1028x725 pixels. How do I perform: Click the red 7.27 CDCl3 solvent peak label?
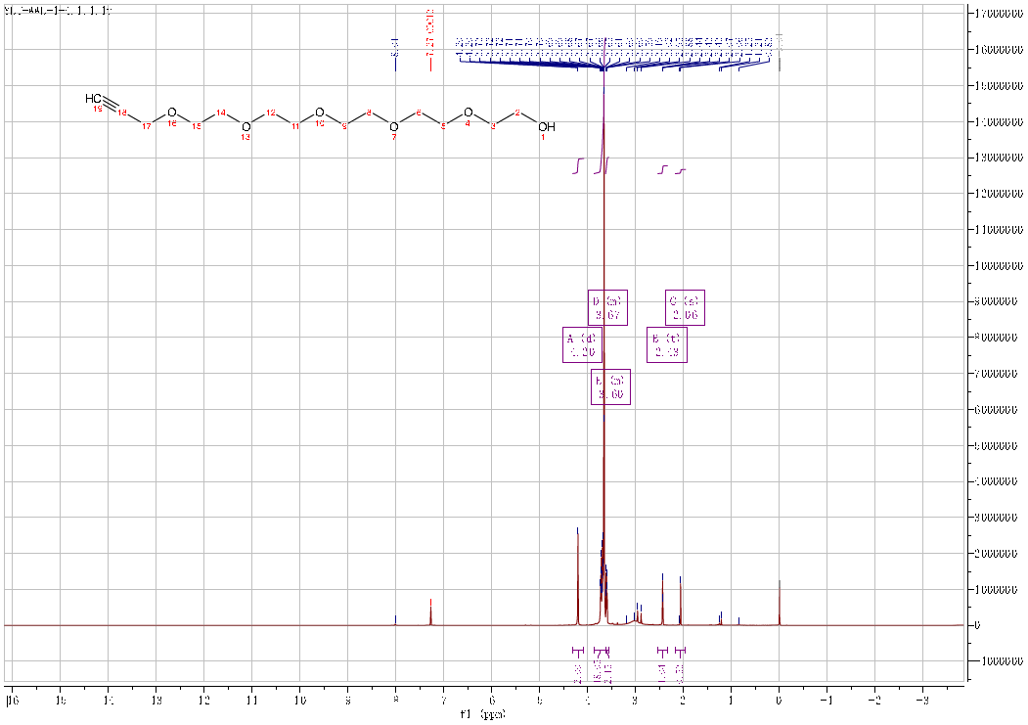tap(430, 32)
